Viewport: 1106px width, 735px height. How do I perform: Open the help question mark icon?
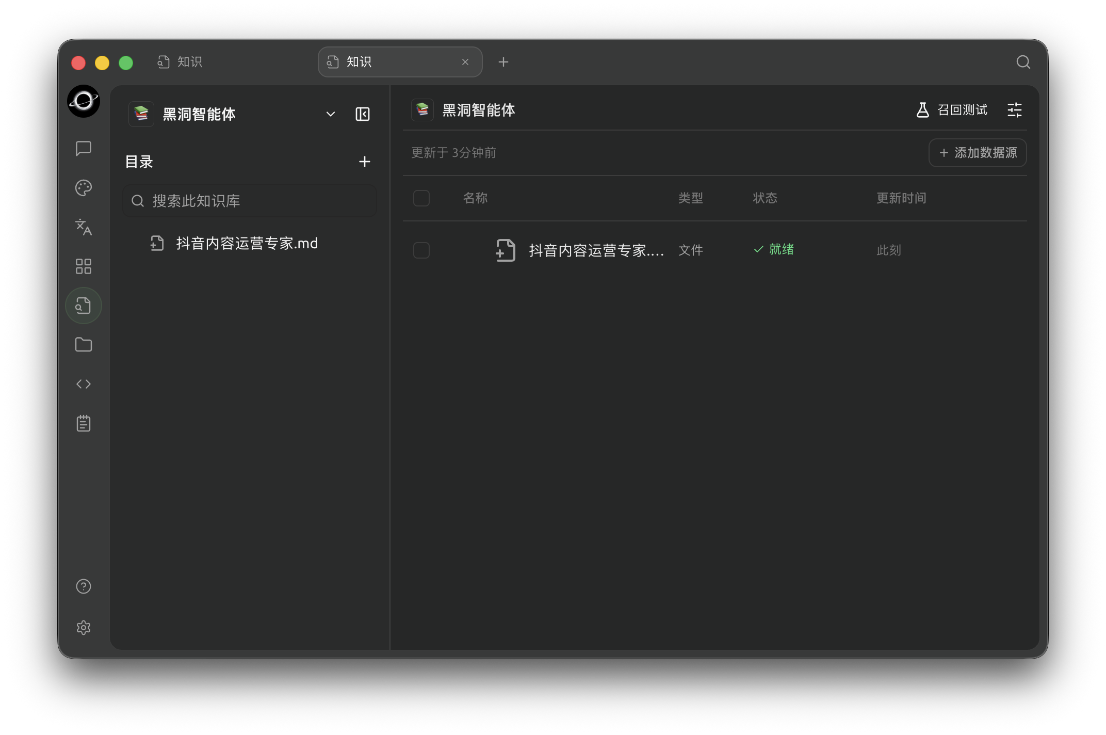tap(84, 586)
